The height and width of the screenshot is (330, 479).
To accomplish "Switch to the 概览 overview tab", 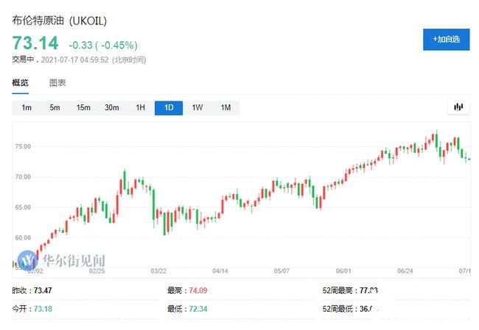I will point(21,83).
